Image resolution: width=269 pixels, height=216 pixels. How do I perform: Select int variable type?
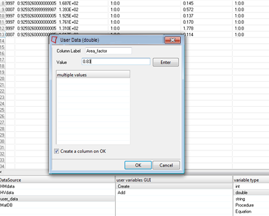(251, 187)
